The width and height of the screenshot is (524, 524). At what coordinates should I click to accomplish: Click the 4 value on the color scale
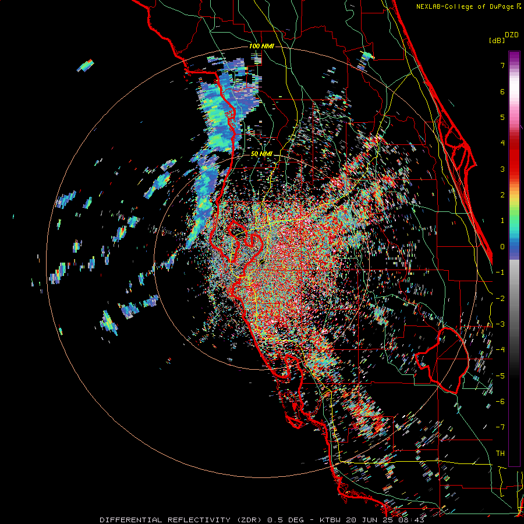pyautogui.click(x=502, y=143)
